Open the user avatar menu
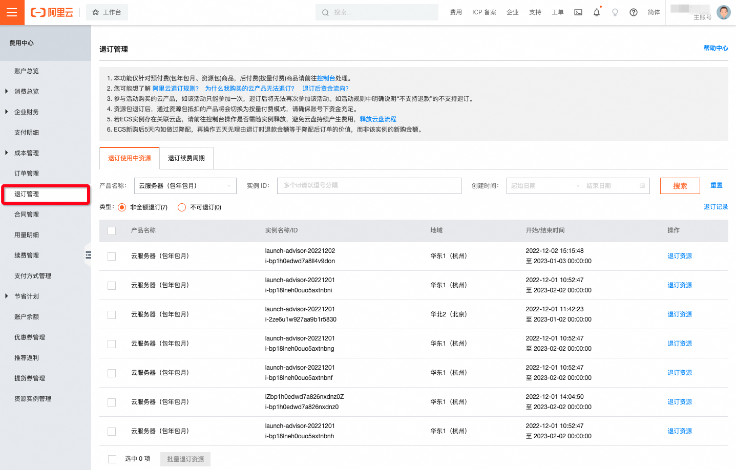Viewport: 736px width, 470px height. (724, 12)
